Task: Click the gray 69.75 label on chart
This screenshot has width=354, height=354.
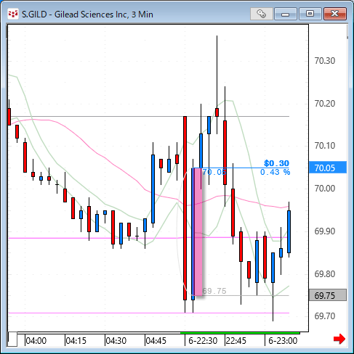Action: [214, 291]
